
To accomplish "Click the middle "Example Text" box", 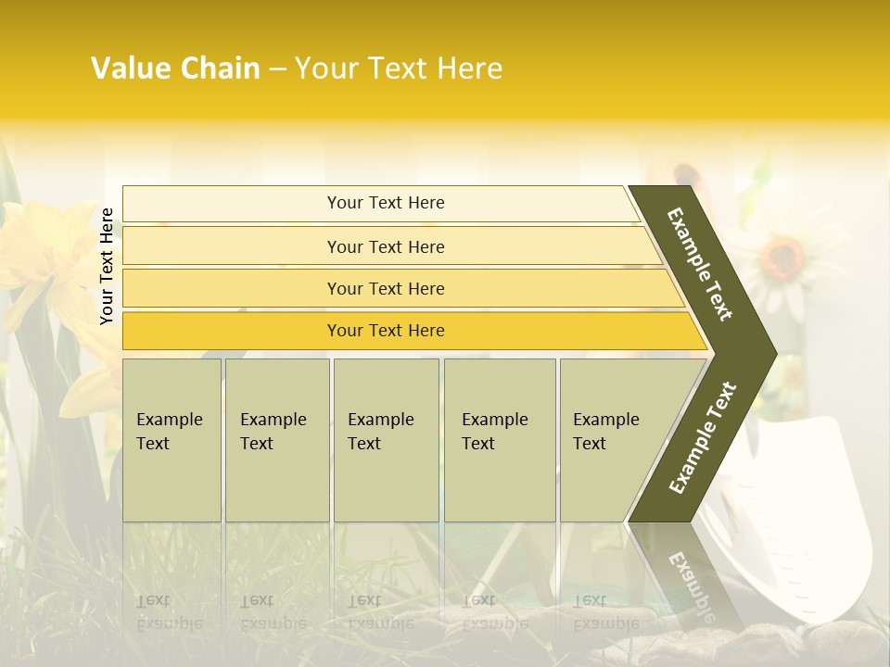I will (386, 440).
